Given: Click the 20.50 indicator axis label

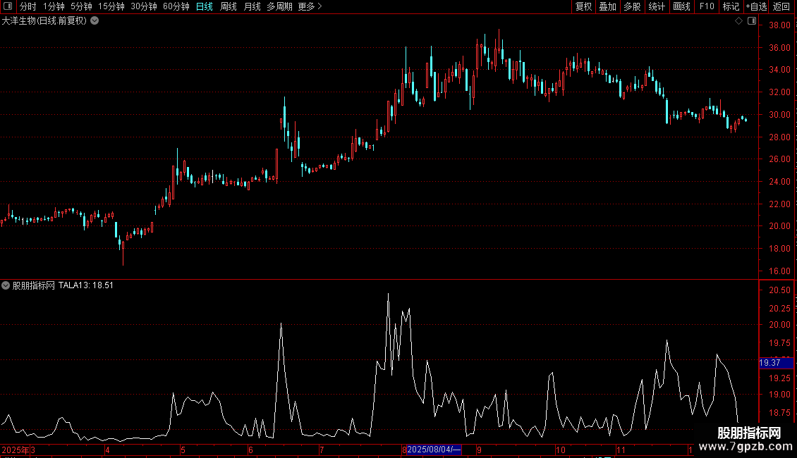Looking at the screenshot, I should pos(779,290).
